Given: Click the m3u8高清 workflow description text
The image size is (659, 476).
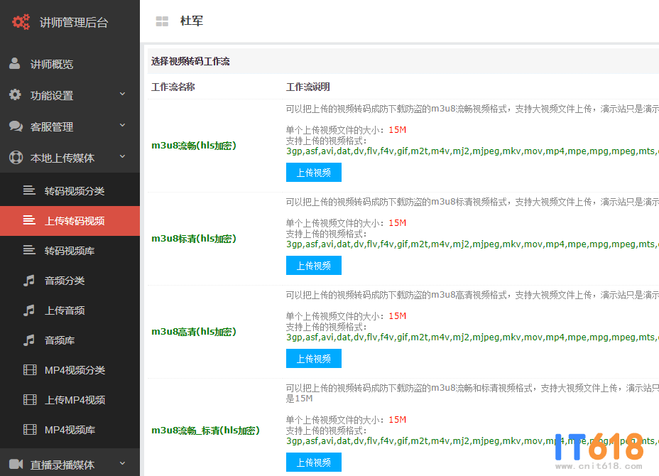Looking at the screenshot, I should [472, 295].
